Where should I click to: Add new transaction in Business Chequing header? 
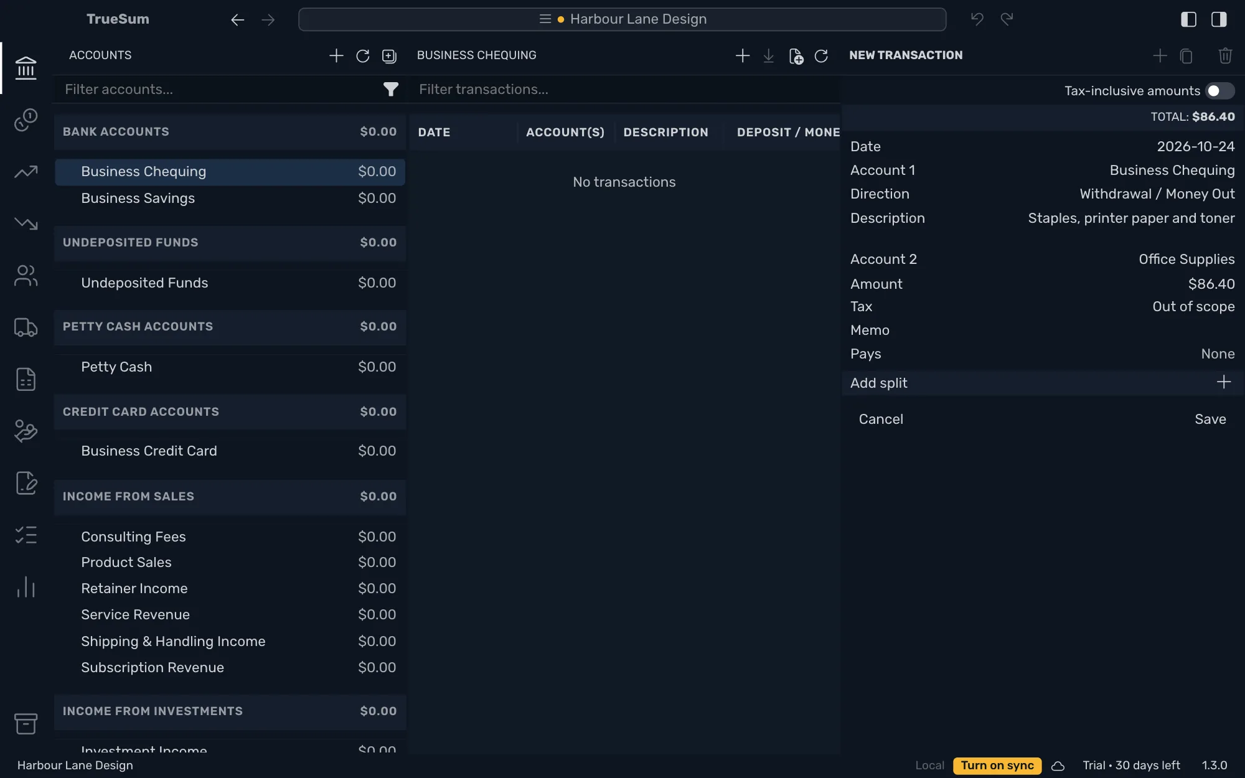point(742,56)
